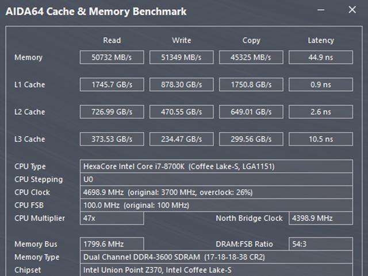Click the L3 Cache Latency 10.5 ns field

pos(320,139)
